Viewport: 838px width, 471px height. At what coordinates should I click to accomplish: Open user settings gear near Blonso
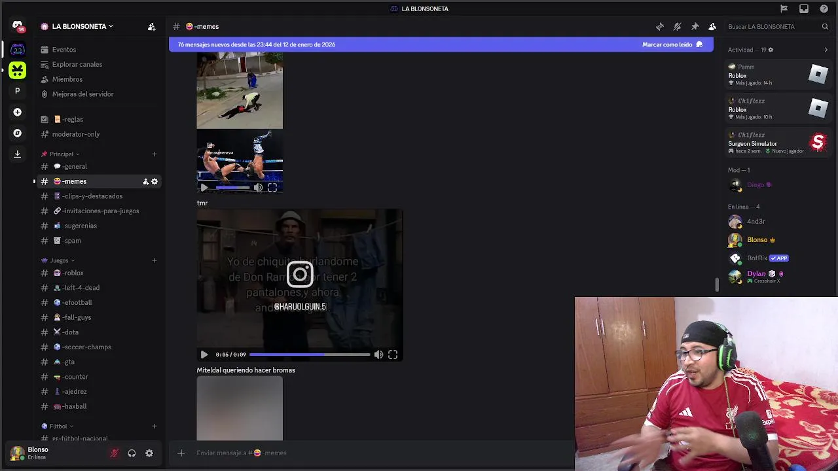(x=149, y=453)
